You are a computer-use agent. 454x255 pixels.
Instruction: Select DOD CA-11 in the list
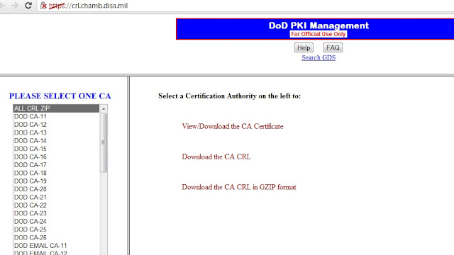click(56, 116)
